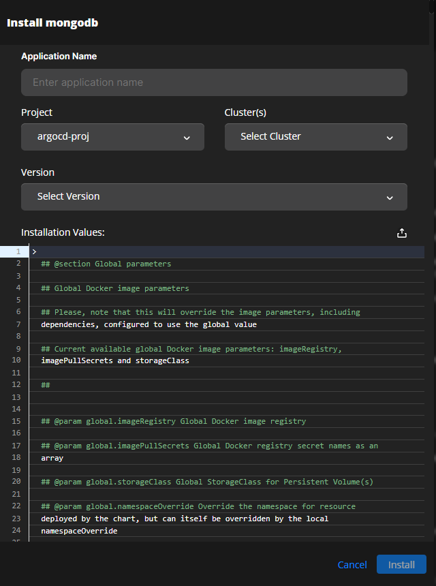Click the 'deployed by the chart, but can' line
436x586 pixels.
185,519
